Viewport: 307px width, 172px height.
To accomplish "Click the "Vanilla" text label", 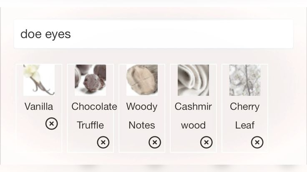I will tap(39, 106).
